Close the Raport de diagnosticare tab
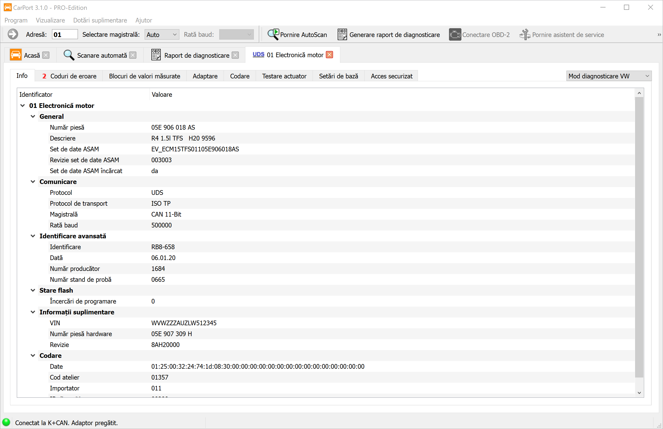Screen dimensions: 663x429 235,55
